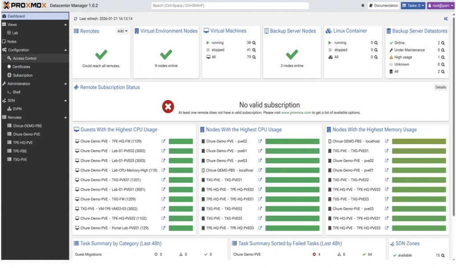Select the TXG-PVE remote in sidebar
Screen dimensions: 456x268
click(x=19, y=159)
